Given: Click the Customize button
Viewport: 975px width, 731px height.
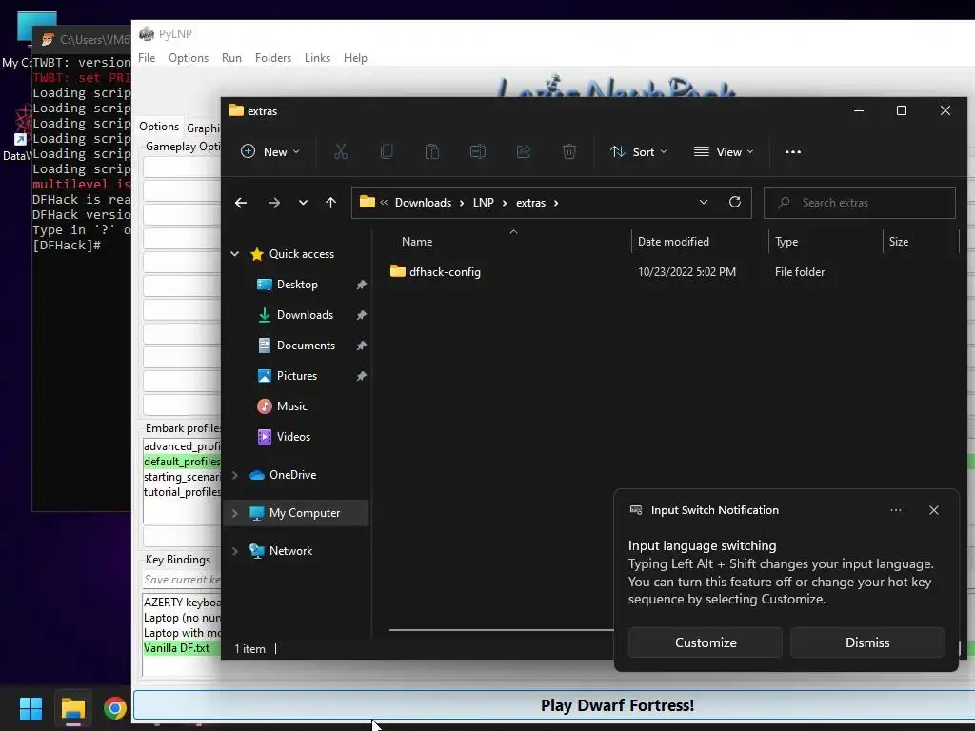Looking at the screenshot, I should [x=706, y=642].
